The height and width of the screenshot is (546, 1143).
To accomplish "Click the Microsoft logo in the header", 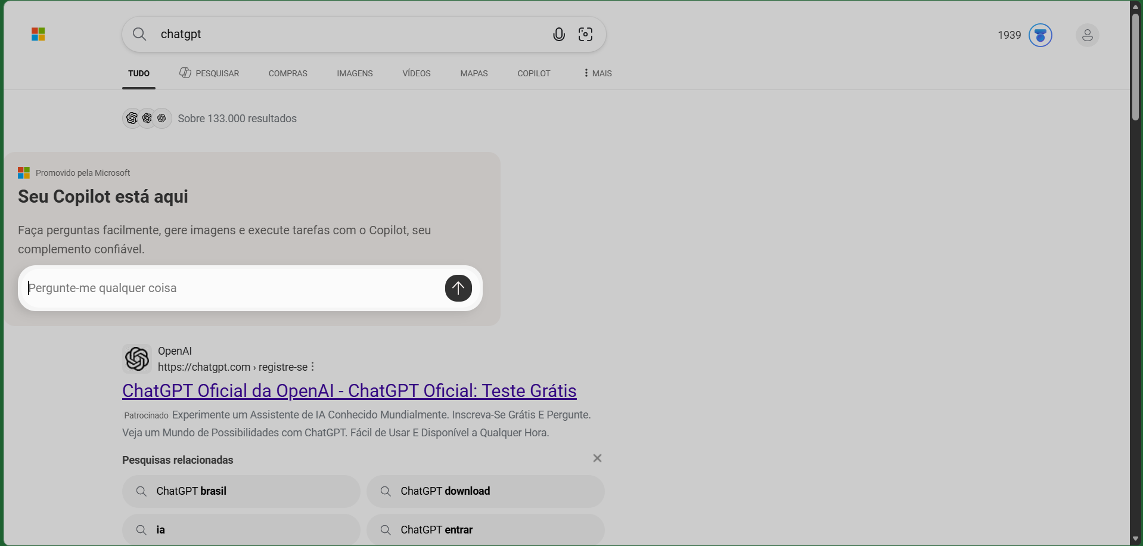I will [x=38, y=35].
